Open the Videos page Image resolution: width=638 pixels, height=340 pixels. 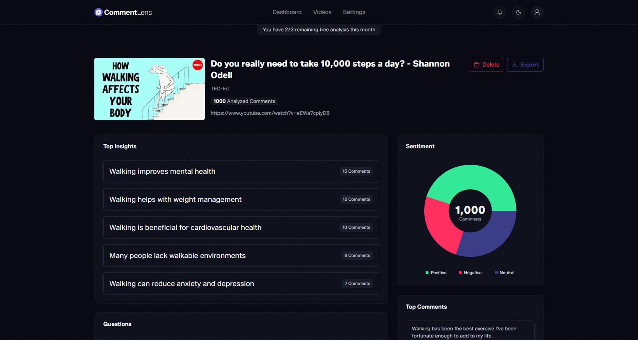(322, 12)
